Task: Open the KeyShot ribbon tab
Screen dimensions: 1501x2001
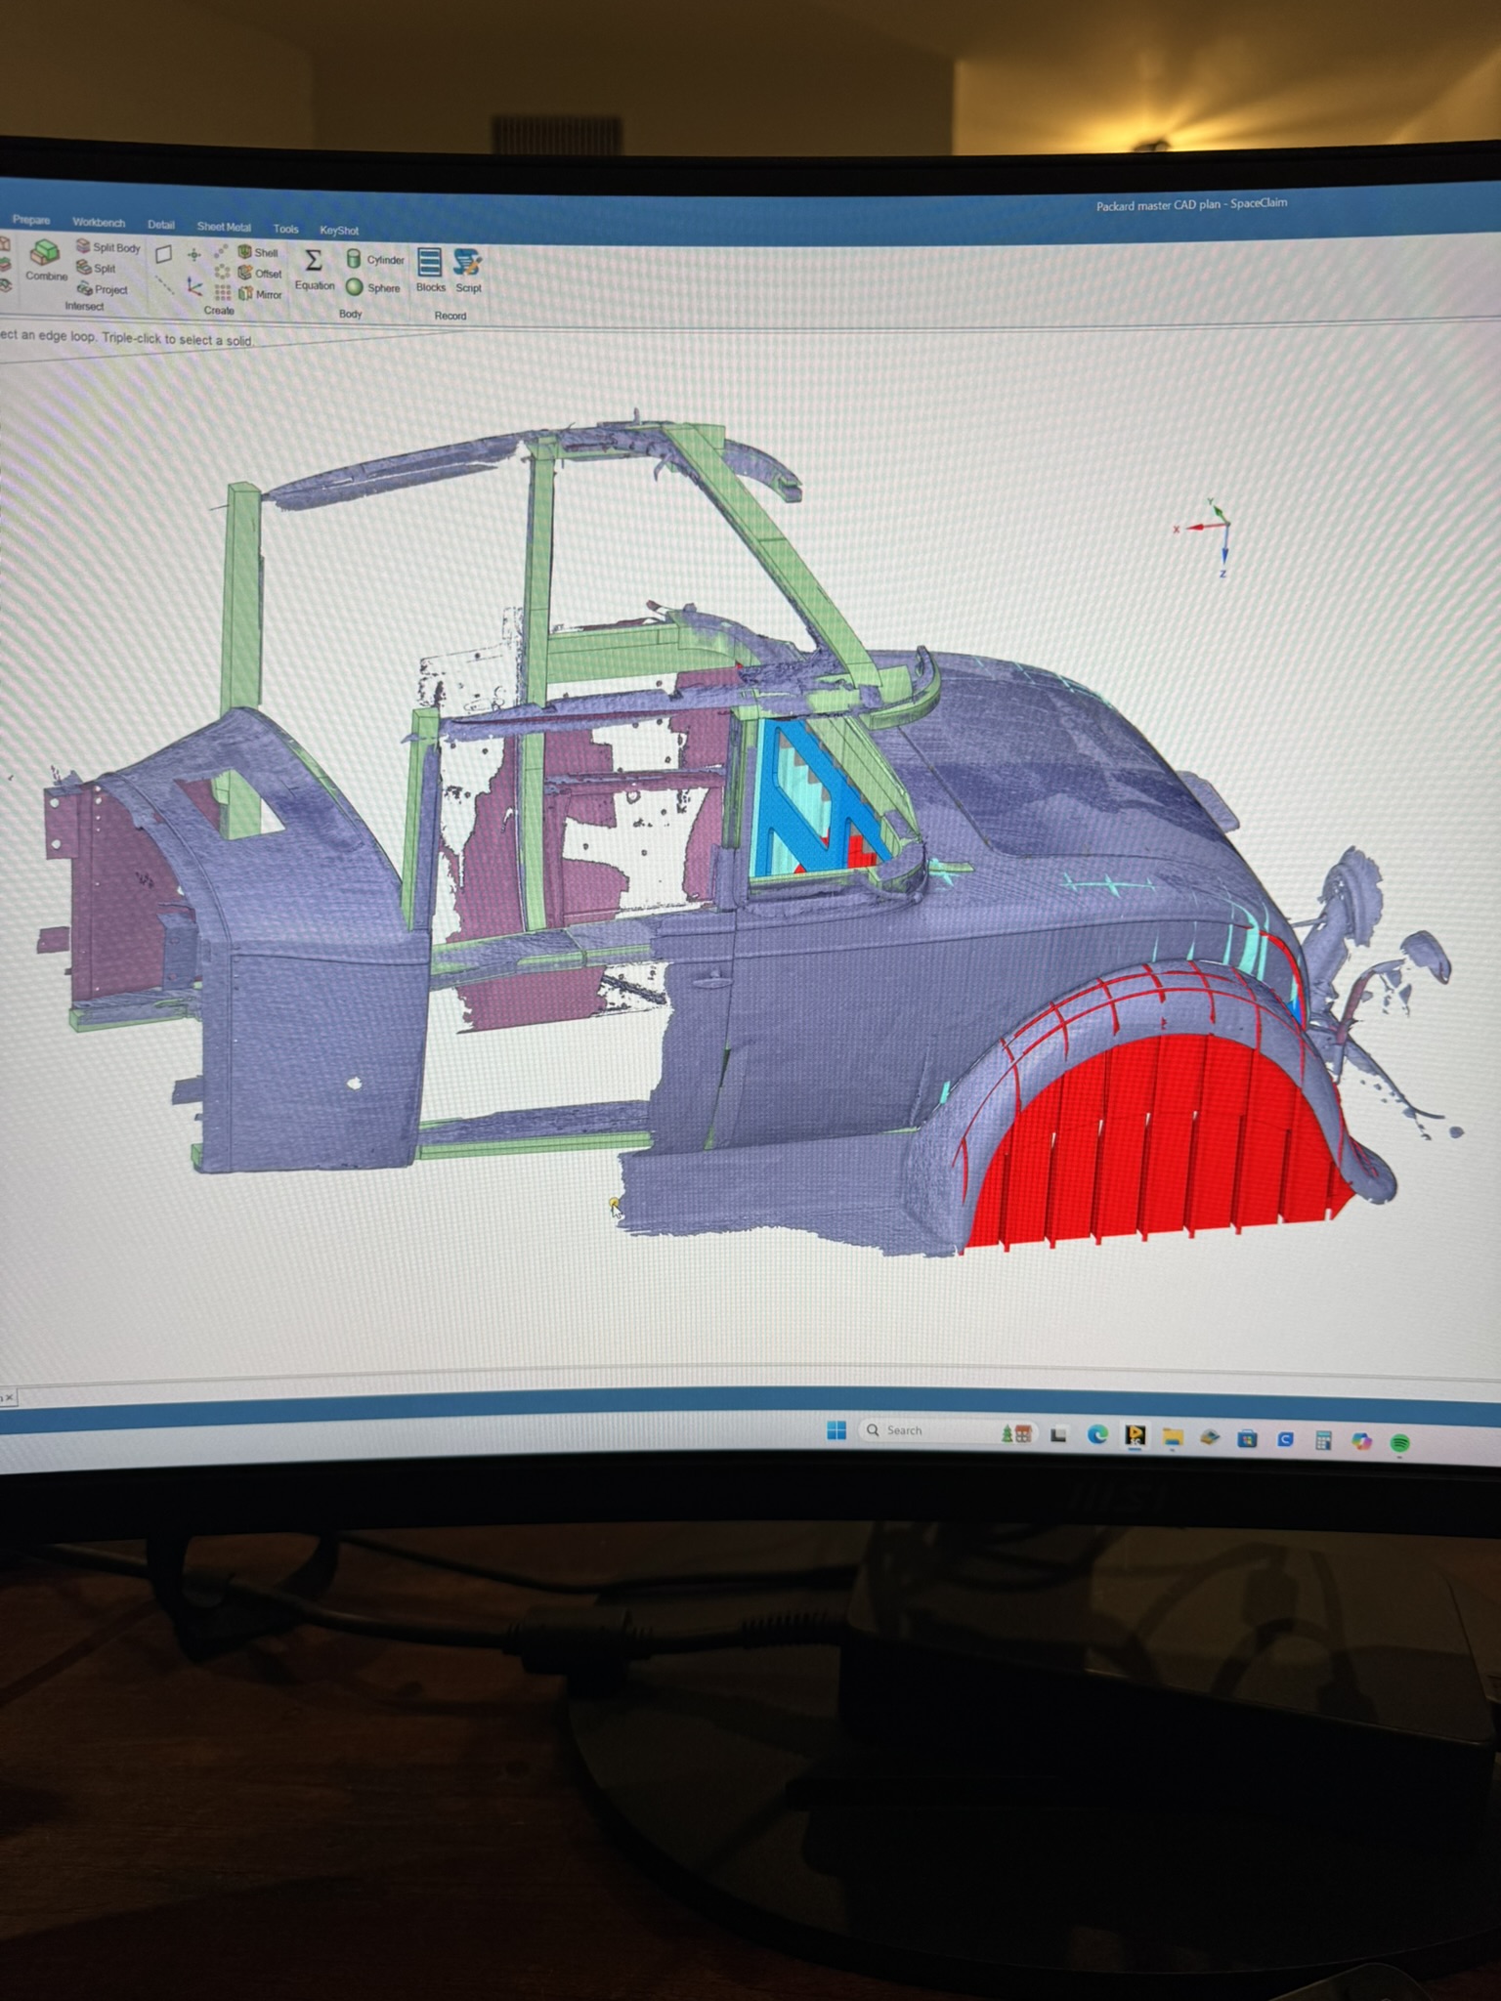Action: pyautogui.click(x=339, y=231)
